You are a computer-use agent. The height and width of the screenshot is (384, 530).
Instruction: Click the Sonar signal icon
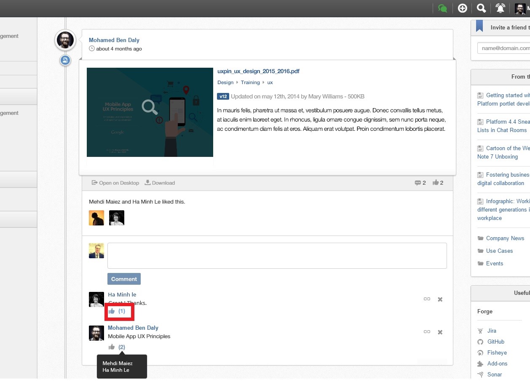480,375
